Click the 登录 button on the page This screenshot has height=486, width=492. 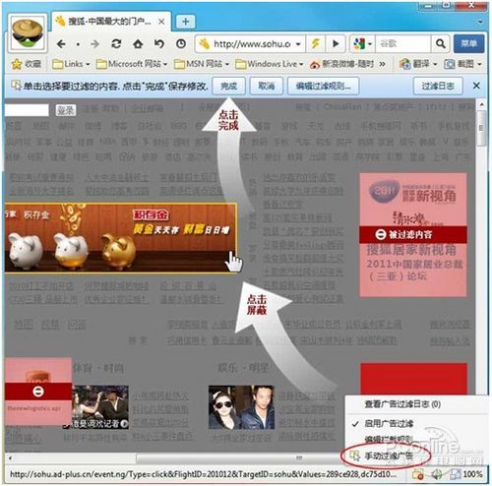(x=65, y=110)
